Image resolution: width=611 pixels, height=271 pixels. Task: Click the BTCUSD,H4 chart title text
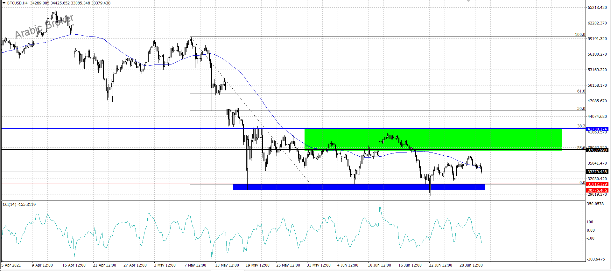click(18, 3)
